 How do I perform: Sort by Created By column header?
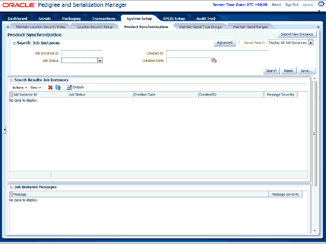(x=231, y=94)
